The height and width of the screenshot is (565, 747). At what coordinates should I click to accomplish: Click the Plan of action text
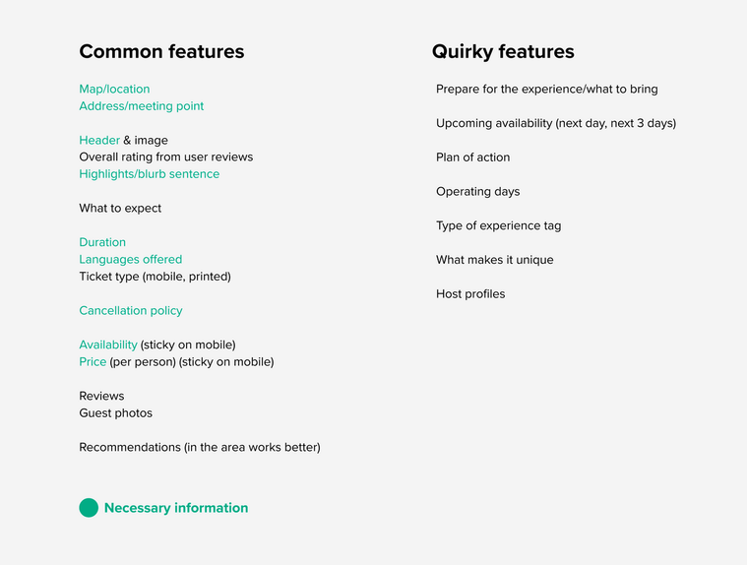point(472,157)
